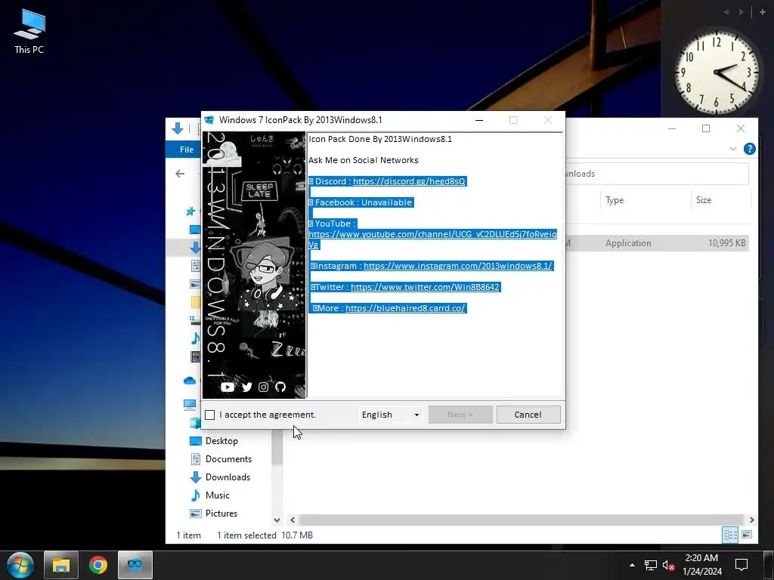This screenshot has width=774, height=580.
Task: Click the navigation pane scroll down arrow
Action: click(x=277, y=520)
